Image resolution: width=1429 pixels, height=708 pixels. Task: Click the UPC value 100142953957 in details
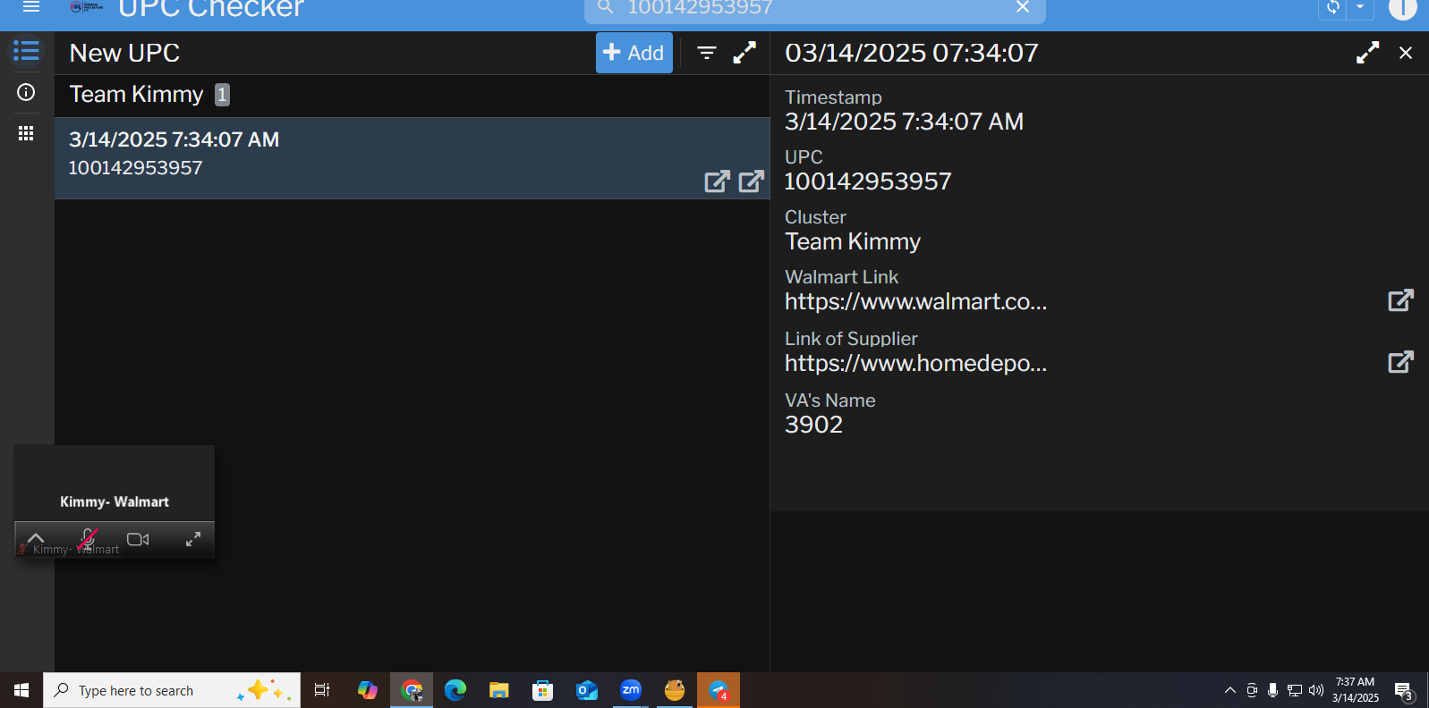(x=868, y=181)
